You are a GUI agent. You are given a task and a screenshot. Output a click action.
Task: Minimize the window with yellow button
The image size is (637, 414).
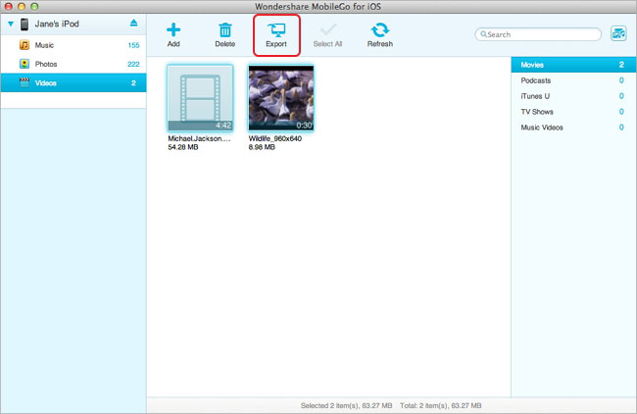(x=22, y=6)
